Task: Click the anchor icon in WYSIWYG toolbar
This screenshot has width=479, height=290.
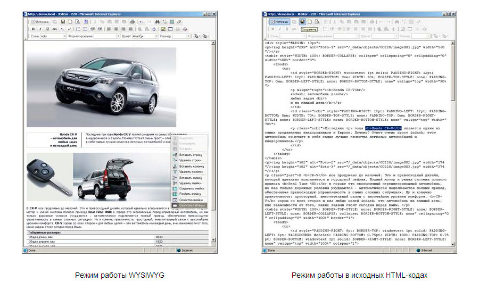Action: click(x=154, y=29)
